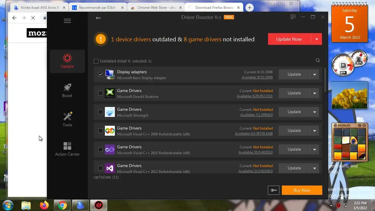Check the Microsoft Silverlight checkbox
This screenshot has width=375, height=211.
(100, 112)
